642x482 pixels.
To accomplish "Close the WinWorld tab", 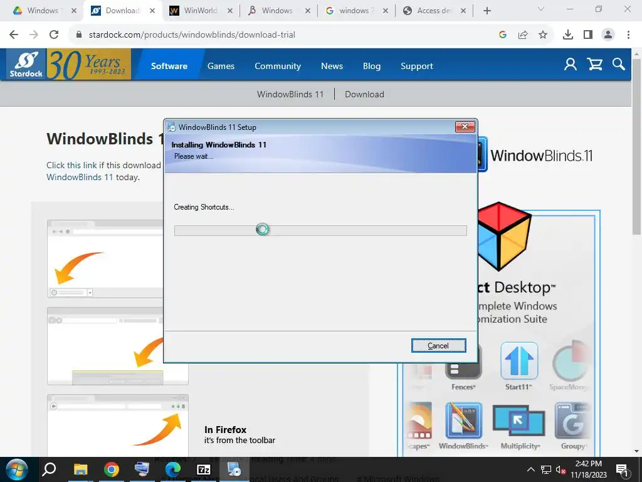I will (x=230, y=11).
